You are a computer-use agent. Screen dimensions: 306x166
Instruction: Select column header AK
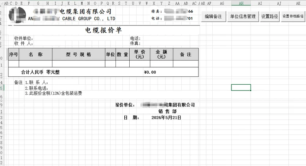click(x=298, y=3)
